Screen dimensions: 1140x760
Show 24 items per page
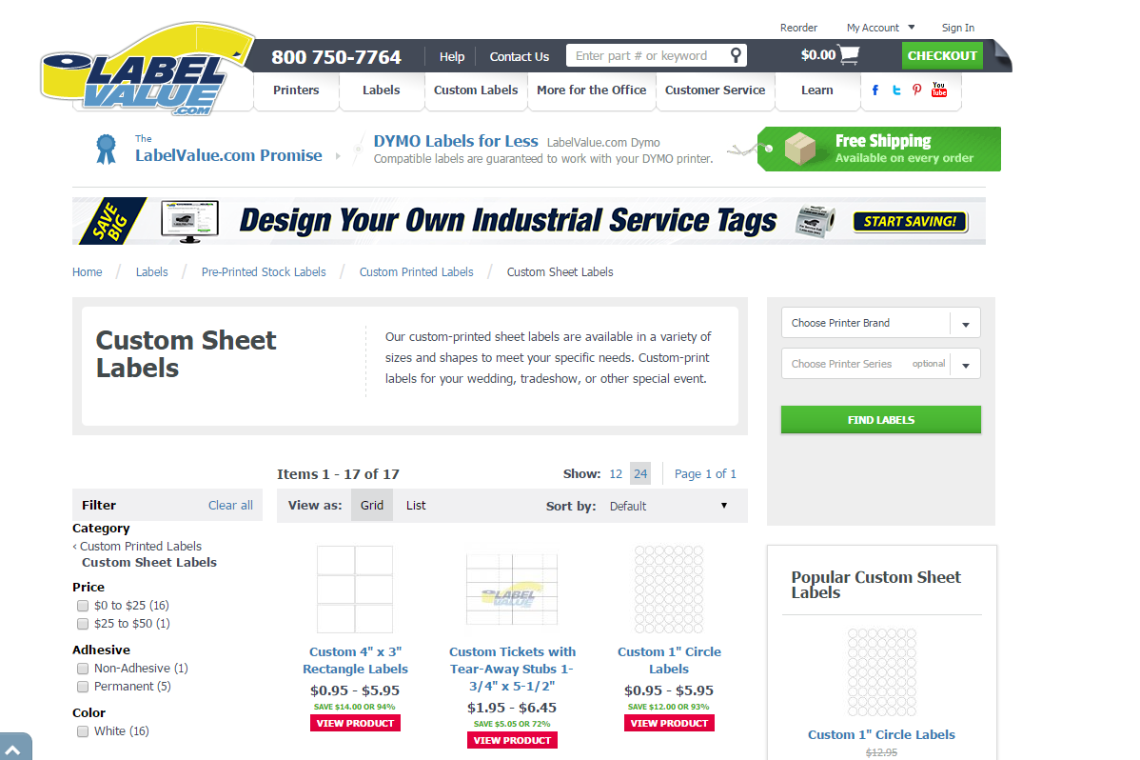tap(640, 474)
